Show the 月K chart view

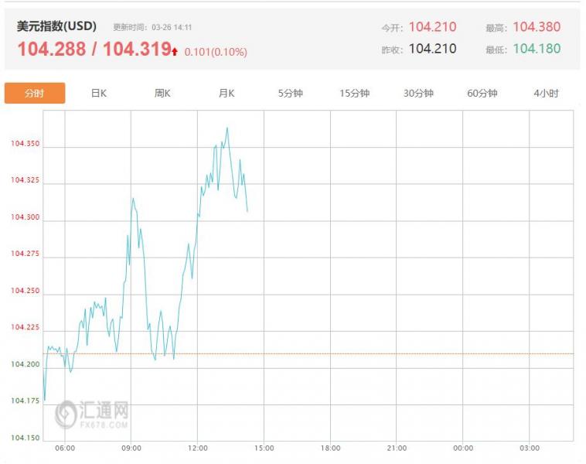coord(227,94)
